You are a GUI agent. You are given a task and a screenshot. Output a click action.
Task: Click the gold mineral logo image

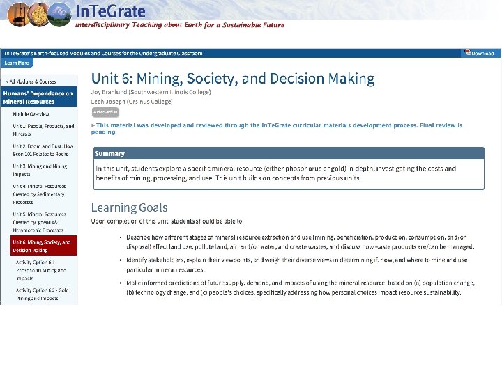click(x=38, y=15)
